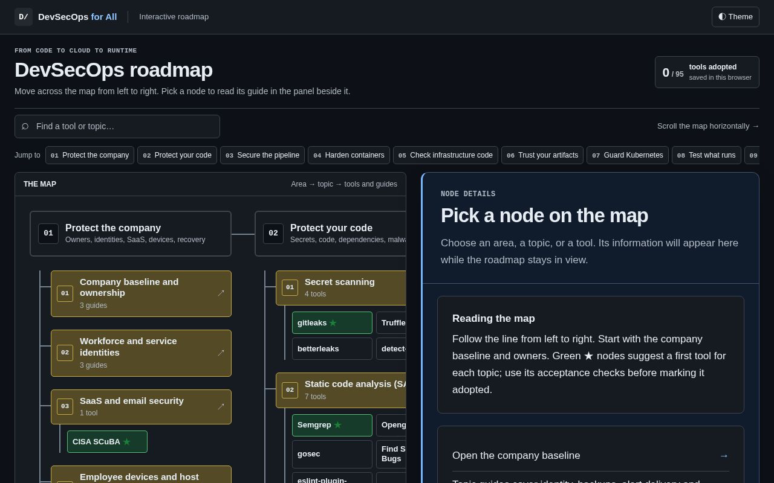
Task: Select the eslint-plugin tool node
Action: pyautogui.click(x=332, y=478)
